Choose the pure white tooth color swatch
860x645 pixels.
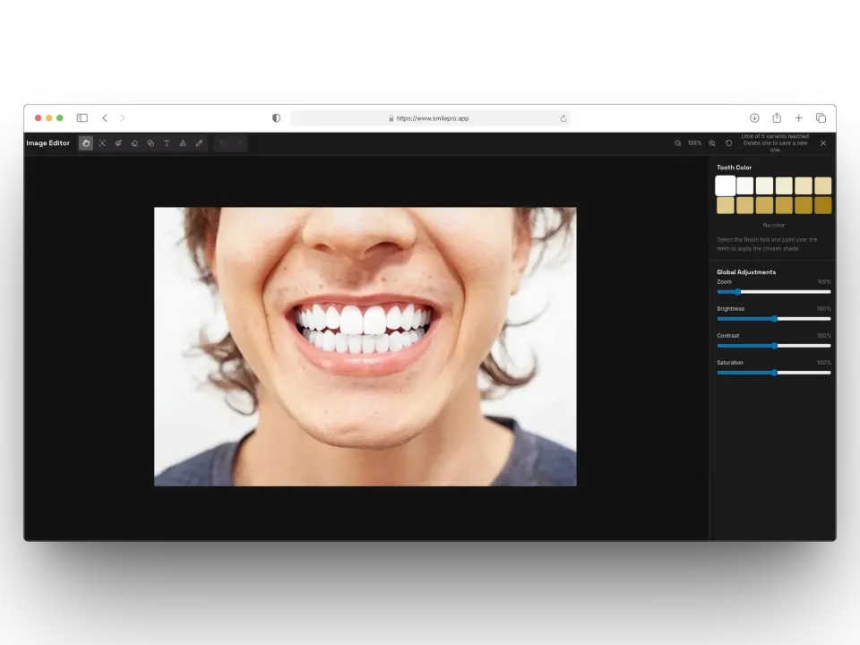(725, 186)
